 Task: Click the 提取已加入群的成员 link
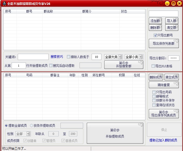coord(163,140)
